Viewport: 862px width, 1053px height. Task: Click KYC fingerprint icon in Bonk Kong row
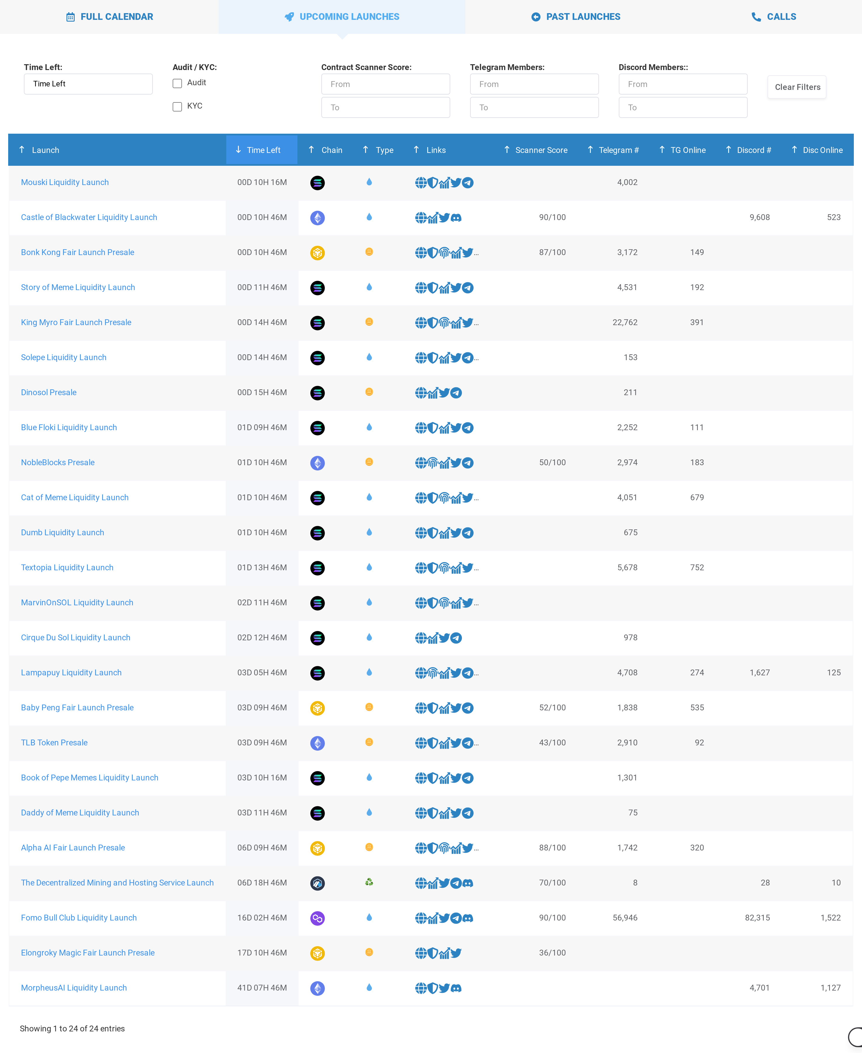pyautogui.click(x=444, y=253)
